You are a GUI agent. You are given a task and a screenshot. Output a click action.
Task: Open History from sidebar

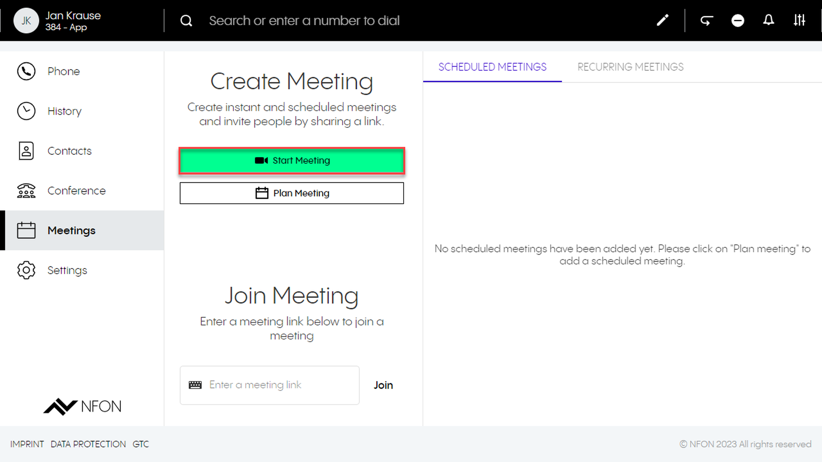(x=64, y=111)
